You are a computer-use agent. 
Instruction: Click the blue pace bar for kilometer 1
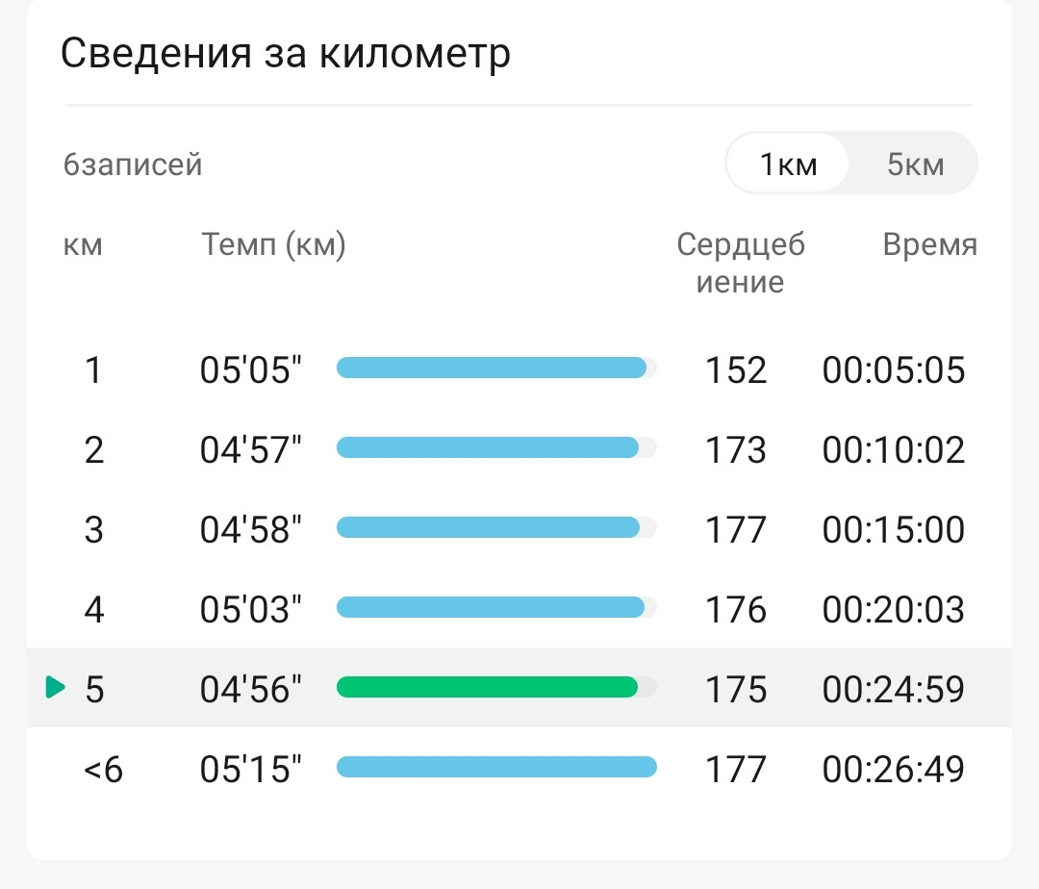pyautogui.click(x=492, y=368)
